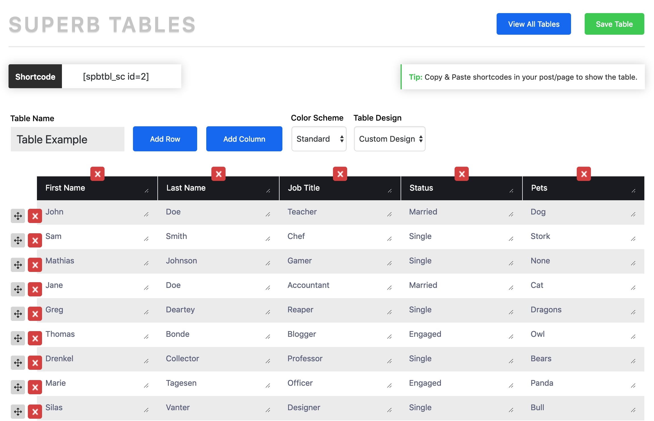Viewport: 654px width, 421px height.
Task: Open the Table Design selector
Action: coord(390,139)
